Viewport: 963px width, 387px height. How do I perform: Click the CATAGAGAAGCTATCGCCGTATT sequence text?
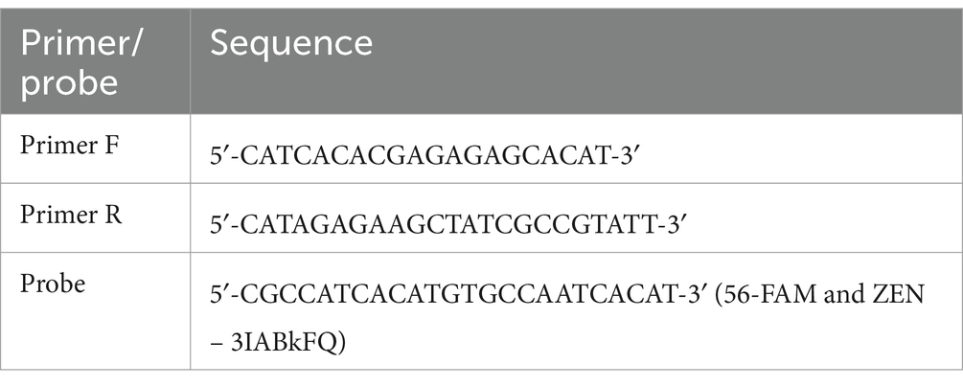click(450, 225)
